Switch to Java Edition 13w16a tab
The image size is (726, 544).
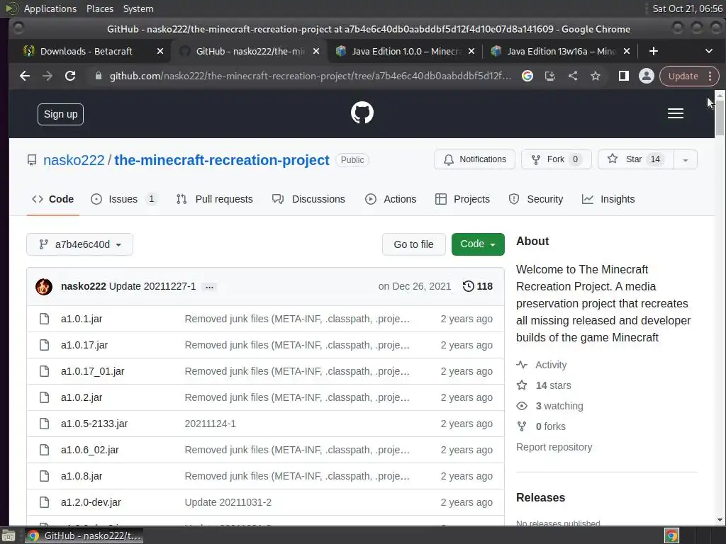(561, 51)
